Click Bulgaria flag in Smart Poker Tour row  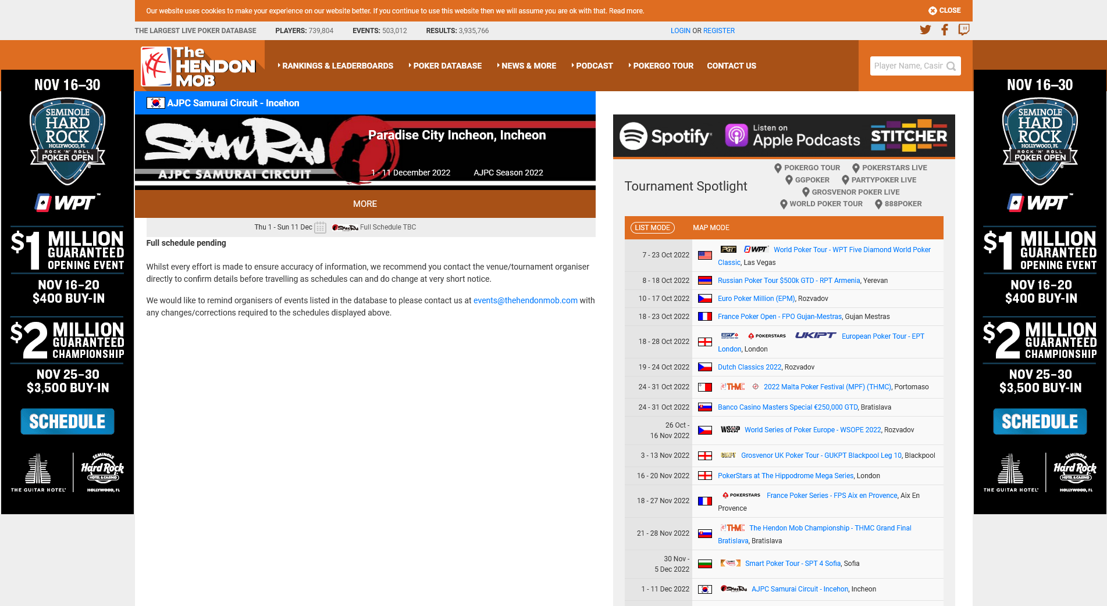pyautogui.click(x=705, y=564)
